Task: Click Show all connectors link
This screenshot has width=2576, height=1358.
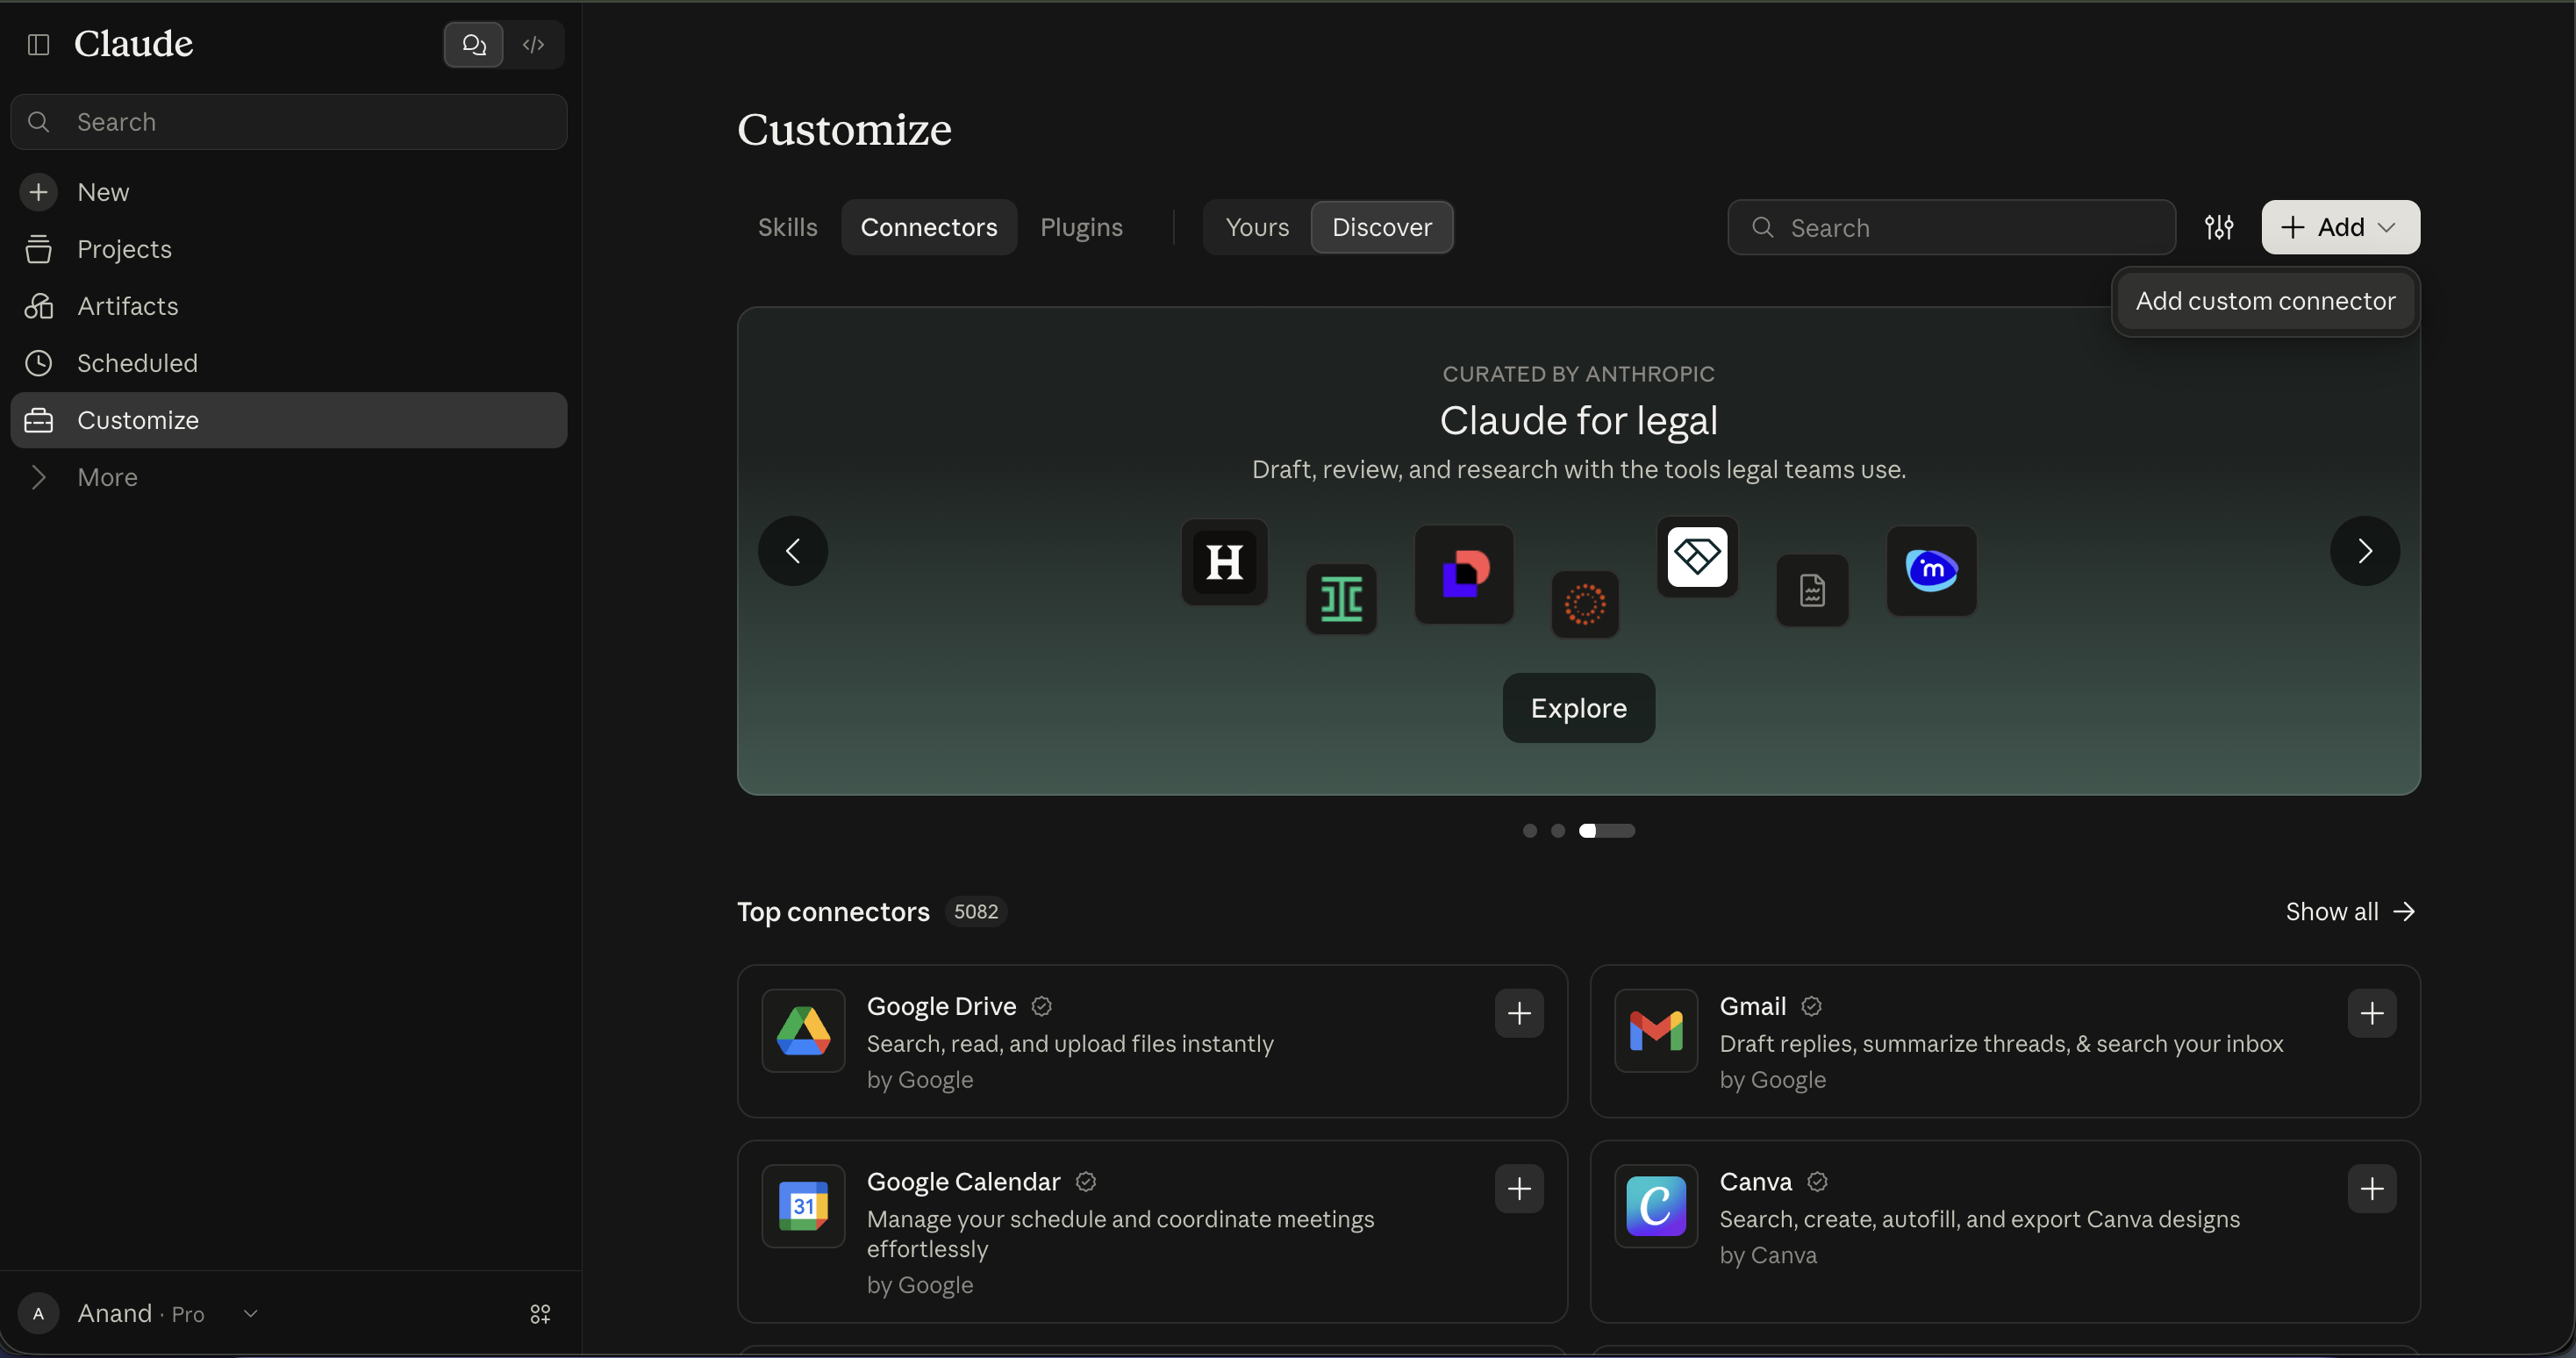Action: [2350, 911]
